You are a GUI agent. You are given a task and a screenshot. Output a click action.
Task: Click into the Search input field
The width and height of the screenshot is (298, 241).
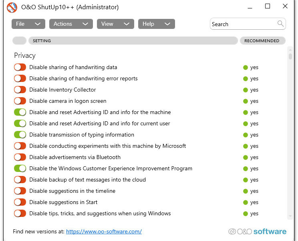(x=242, y=24)
